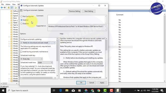Open the Mail app on the taskbar
This screenshot has width=166, height=93.
pyautogui.click(x=73, y=90)
